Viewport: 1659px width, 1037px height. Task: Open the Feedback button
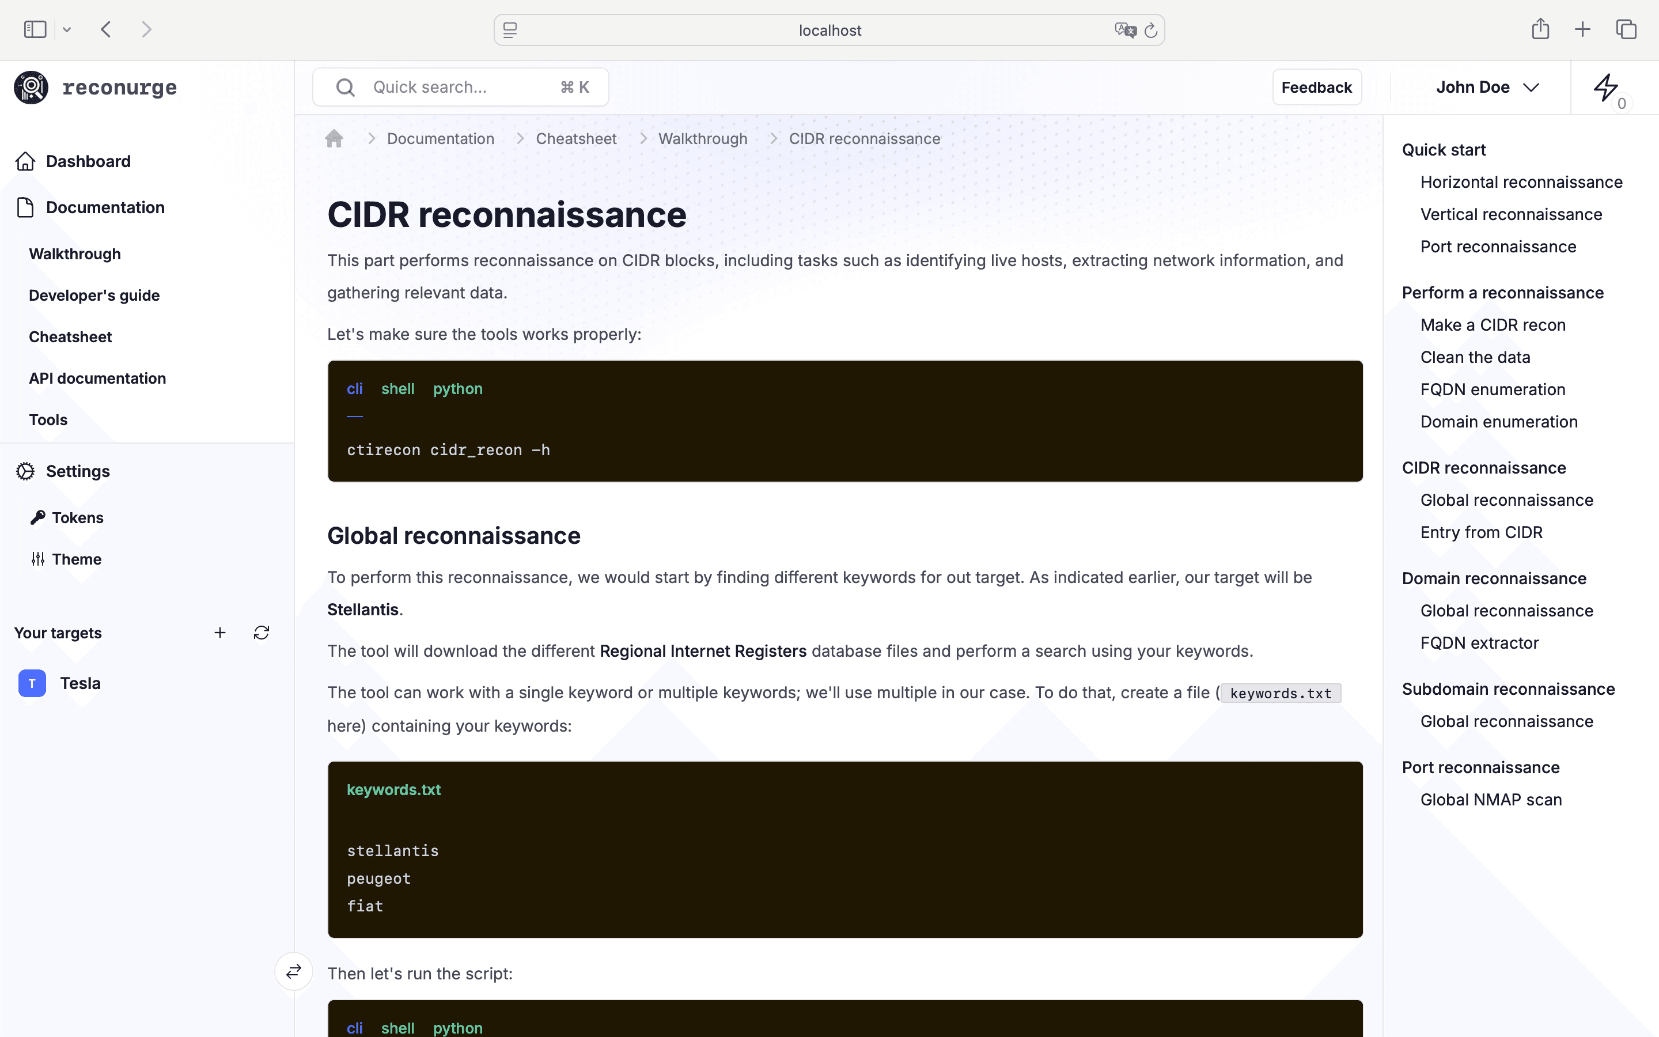tap(1316, 88)
